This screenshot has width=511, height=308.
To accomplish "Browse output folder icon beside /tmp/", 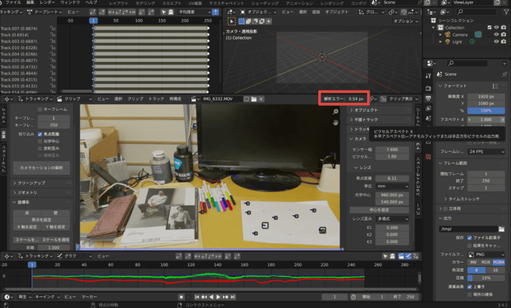I will pos(503,228).
